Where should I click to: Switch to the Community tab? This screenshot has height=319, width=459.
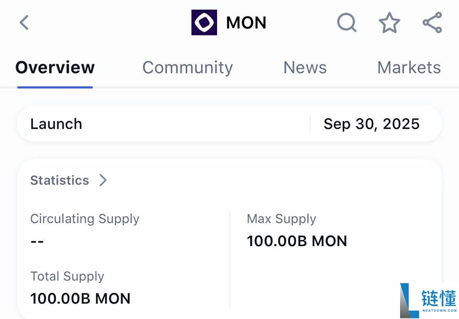(x=187, y=67)
